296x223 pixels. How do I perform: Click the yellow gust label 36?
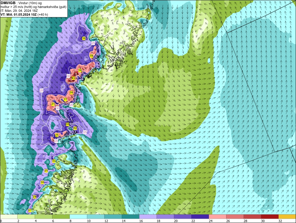click(x=71, y=92)
